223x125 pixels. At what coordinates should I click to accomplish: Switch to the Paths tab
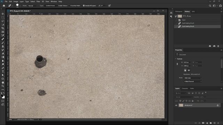pos(192,89)
